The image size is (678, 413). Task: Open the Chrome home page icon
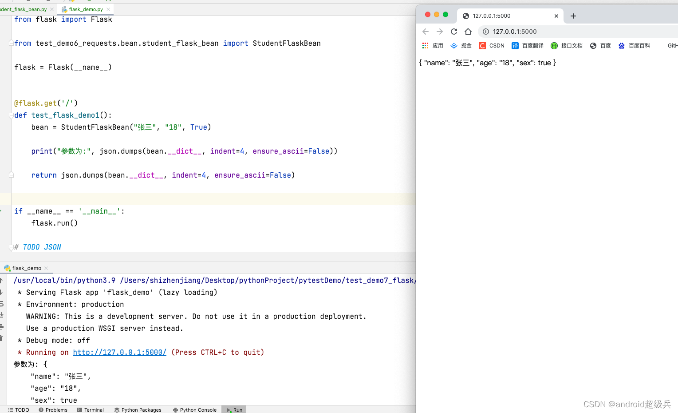pyautogui.click(x=468, y=32)
